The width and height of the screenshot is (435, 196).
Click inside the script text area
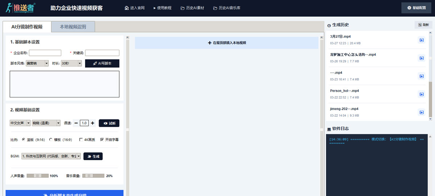65,84
